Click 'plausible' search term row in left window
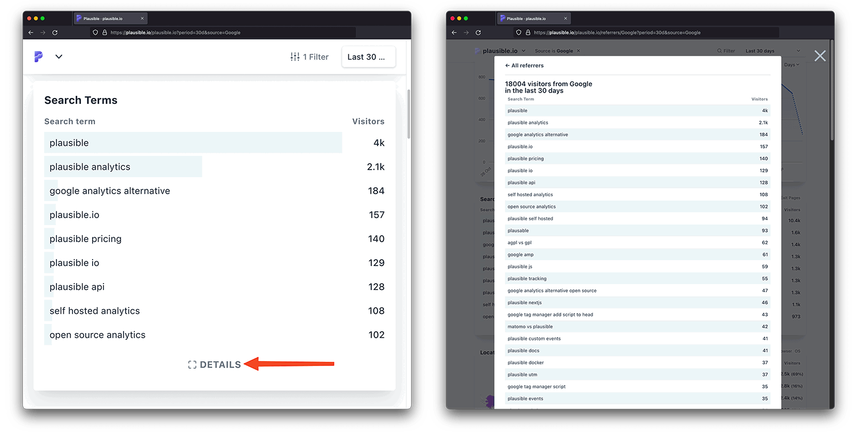The width and height of the screenshot is (852, 432). click(214, 143)
